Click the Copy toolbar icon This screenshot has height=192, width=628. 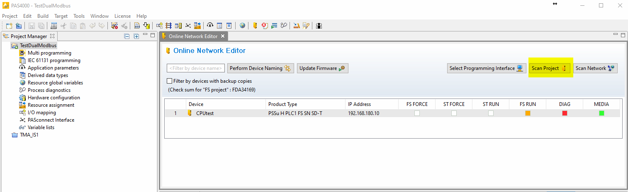pos(73,26)
